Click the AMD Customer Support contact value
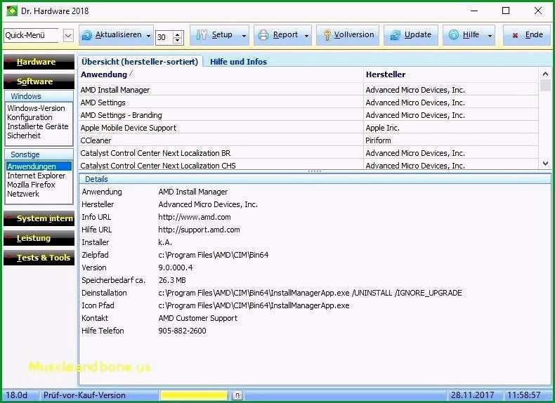The height and width of the screenshot is (403, 555). 198,318
